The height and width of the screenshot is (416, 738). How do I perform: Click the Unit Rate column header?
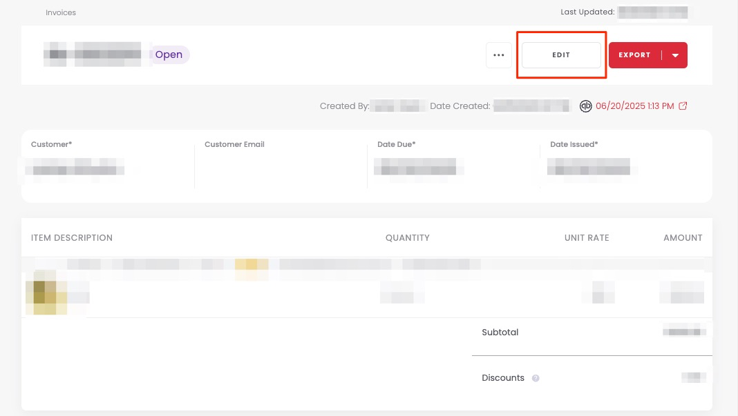tap(586, 237)
